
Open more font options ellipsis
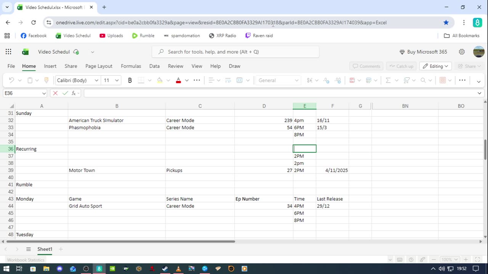(197, 80)
